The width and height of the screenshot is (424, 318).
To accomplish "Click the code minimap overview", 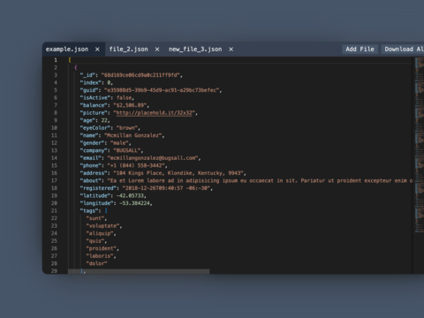I will [x=420, y=145].
